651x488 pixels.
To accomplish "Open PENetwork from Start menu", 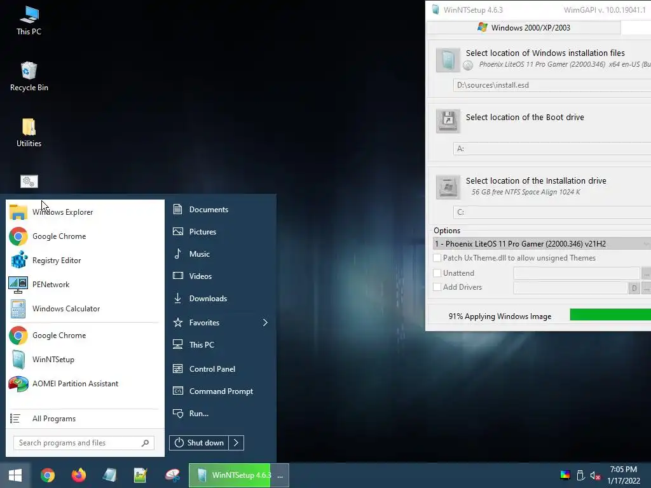I will tap(85, 284).
